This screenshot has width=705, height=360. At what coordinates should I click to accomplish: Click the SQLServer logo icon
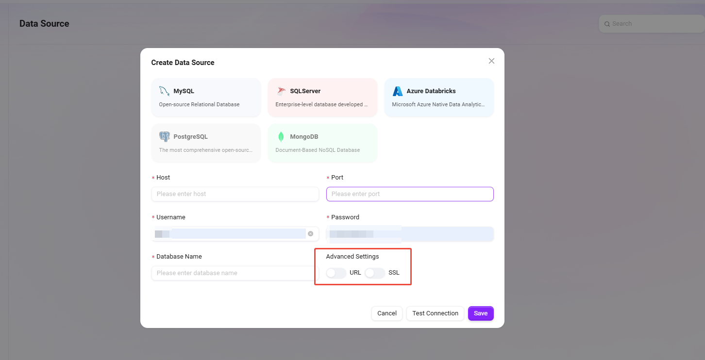click(x=281, y=91)
